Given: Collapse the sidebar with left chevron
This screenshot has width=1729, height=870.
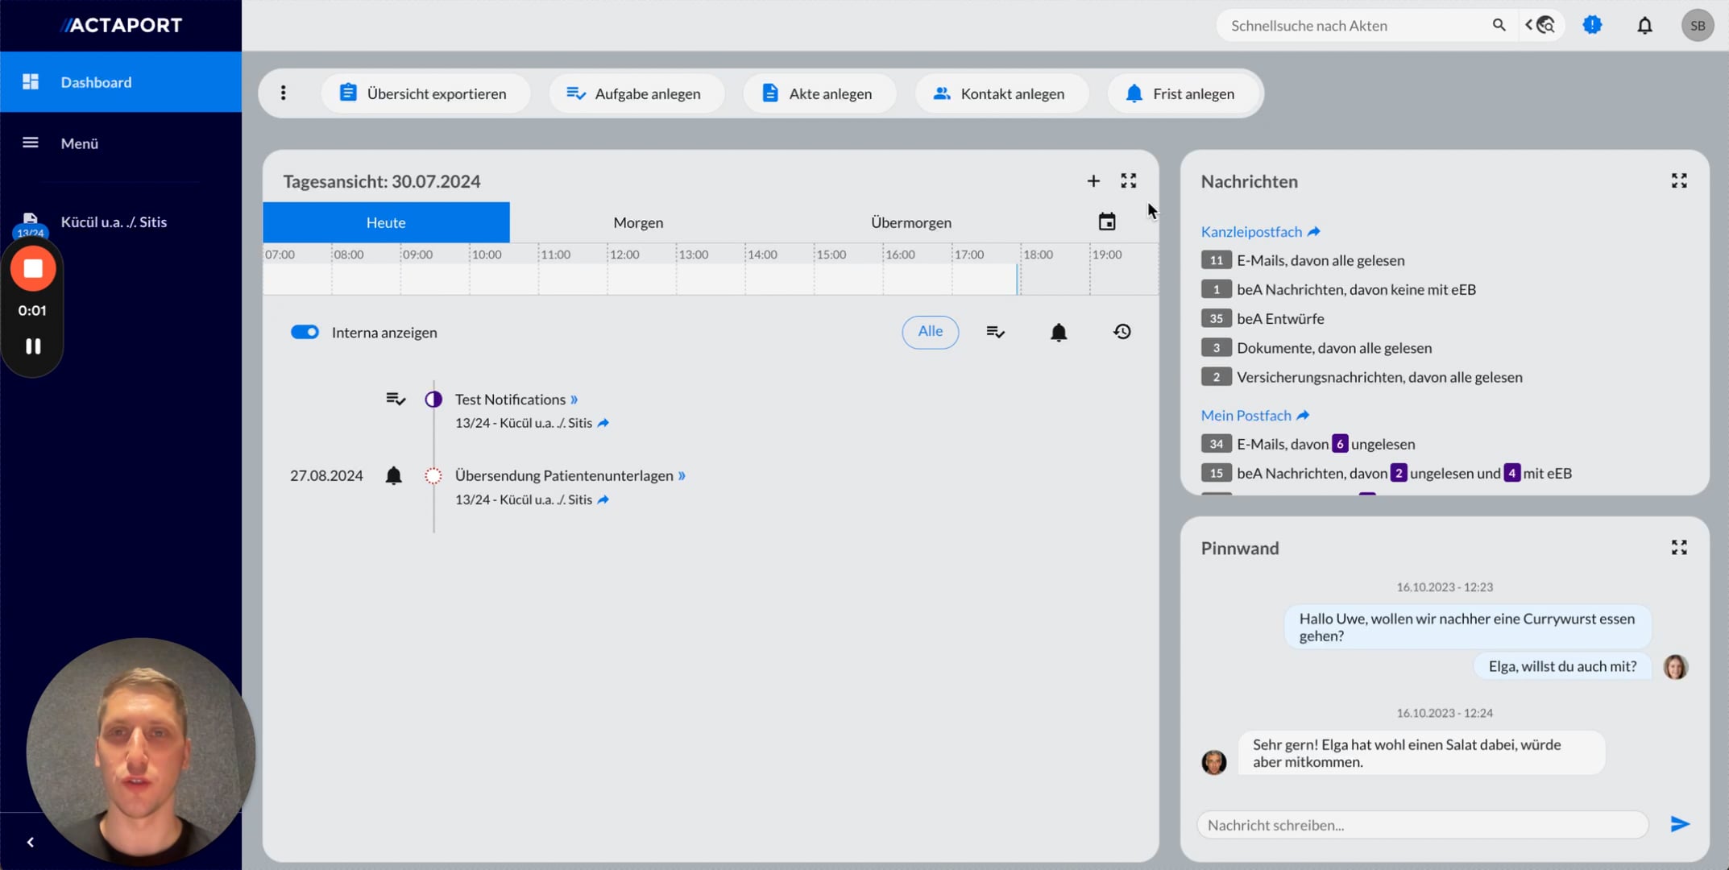Looking at the screenshot, I should 31,842.
